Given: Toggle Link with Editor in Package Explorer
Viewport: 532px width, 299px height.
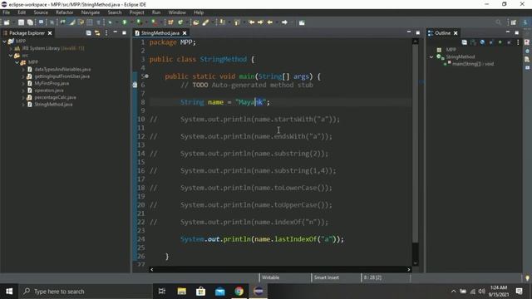Looking at the screenshot, I should [97, 33].
